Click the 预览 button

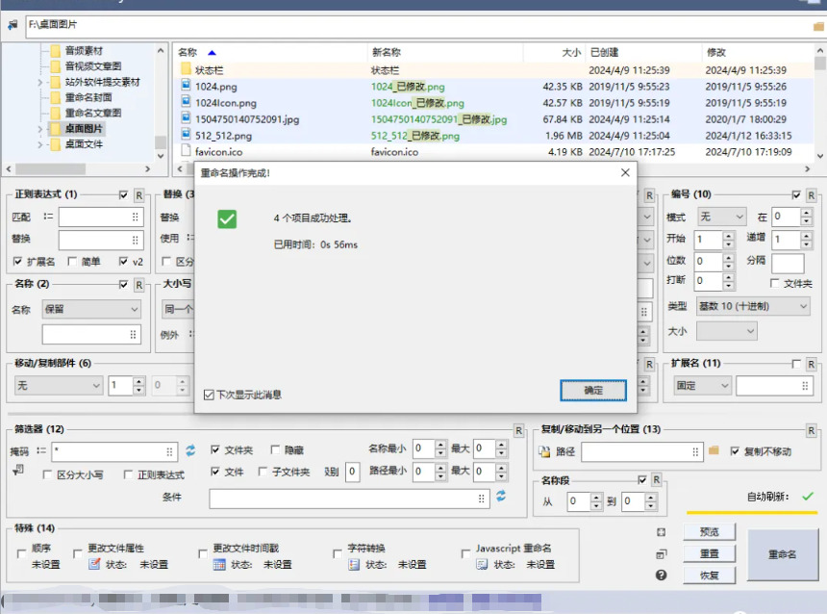coord(709,531)
